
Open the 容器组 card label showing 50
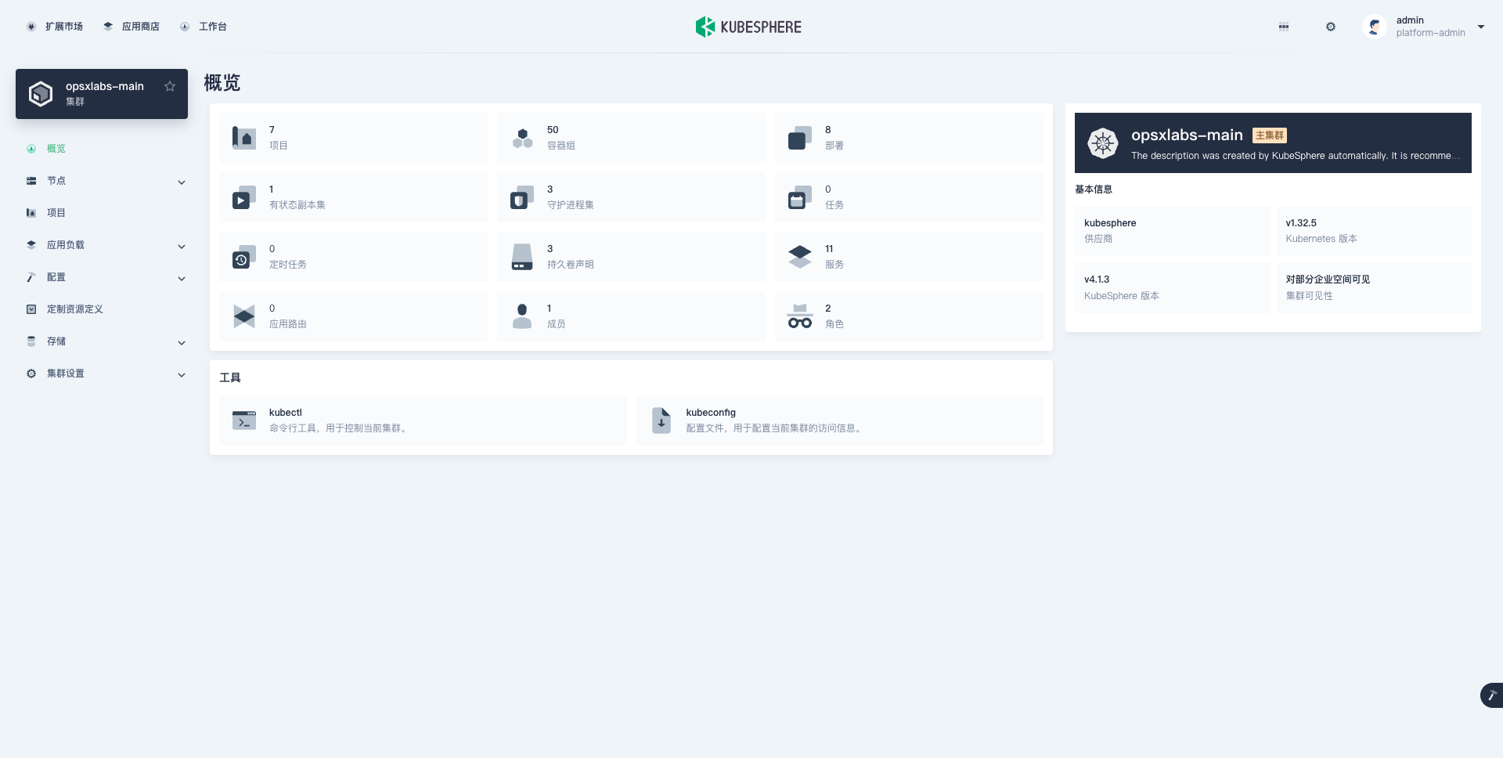tap(561, 146)
